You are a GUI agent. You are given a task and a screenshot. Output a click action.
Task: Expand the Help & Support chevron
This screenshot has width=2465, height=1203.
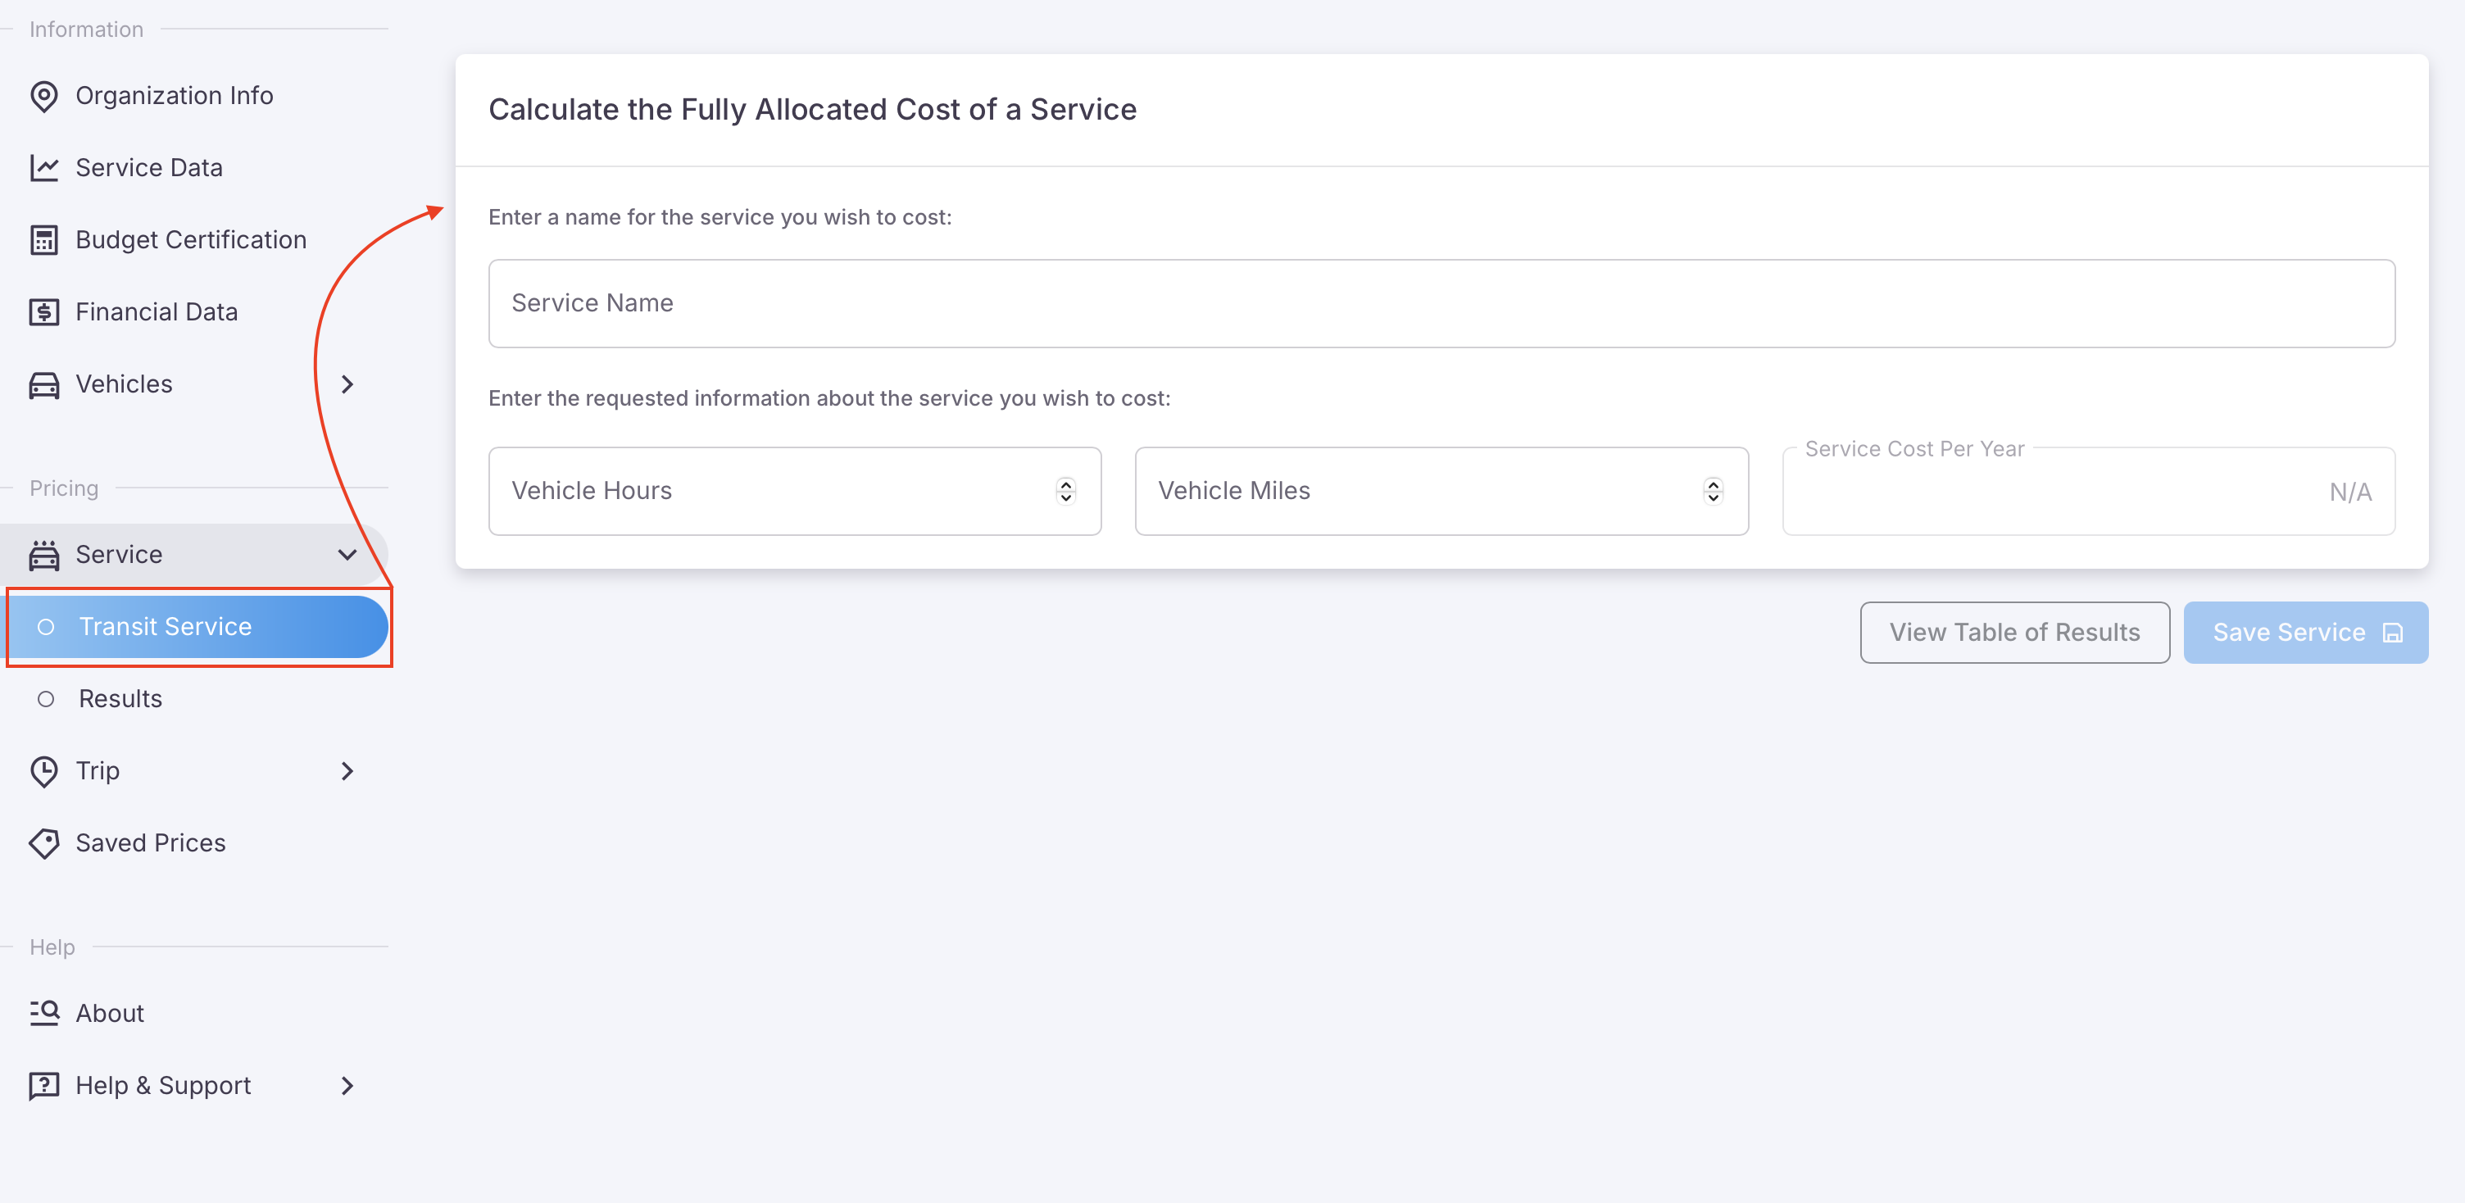(347, 1087)
